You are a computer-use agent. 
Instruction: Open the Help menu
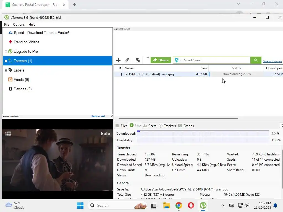tap(32, 25)
